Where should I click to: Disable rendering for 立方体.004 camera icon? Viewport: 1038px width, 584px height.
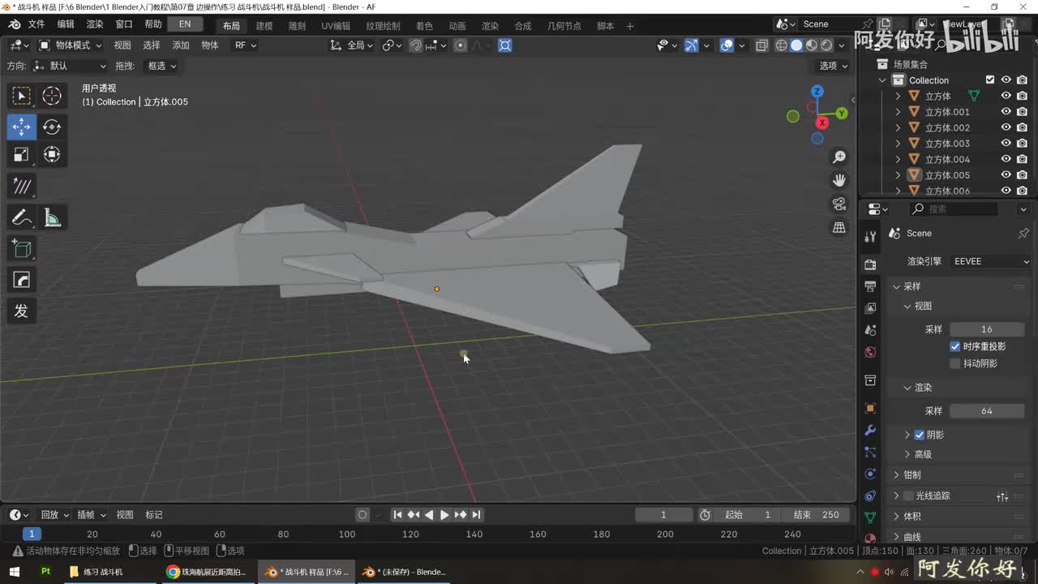coord(1022,159)
